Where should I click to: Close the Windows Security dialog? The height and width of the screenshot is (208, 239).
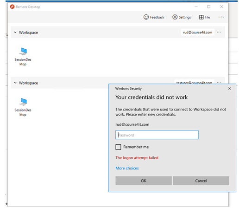(x=230, y=89)
